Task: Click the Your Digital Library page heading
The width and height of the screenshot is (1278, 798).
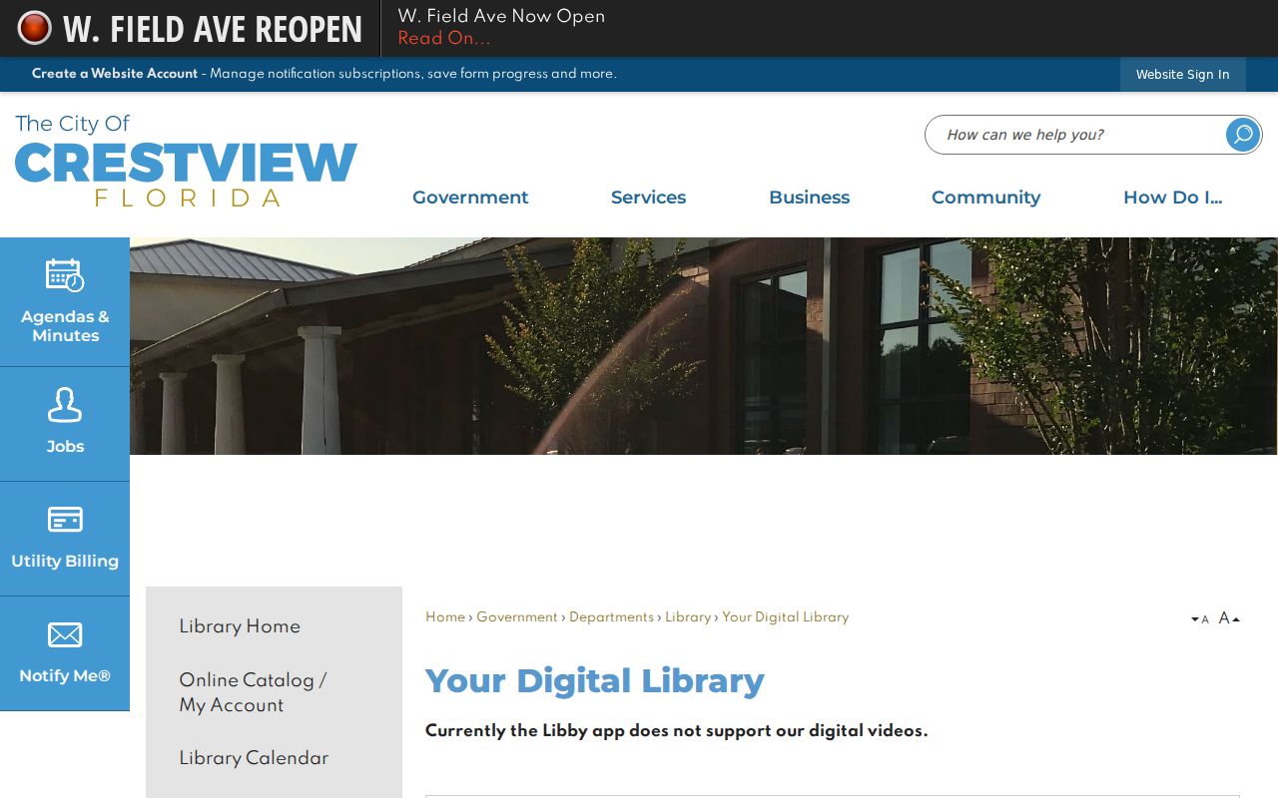Action: pyautogui.click(x=595, y=681)
